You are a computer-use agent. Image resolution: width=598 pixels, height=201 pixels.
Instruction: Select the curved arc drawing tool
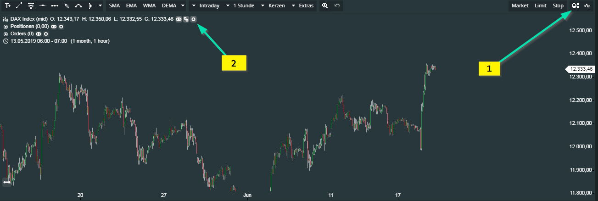tap(78, 6)
